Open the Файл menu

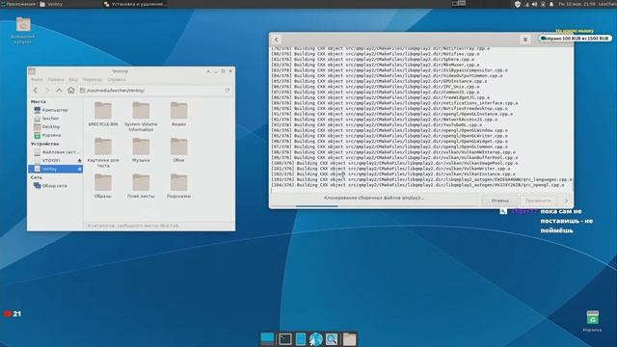37,79
